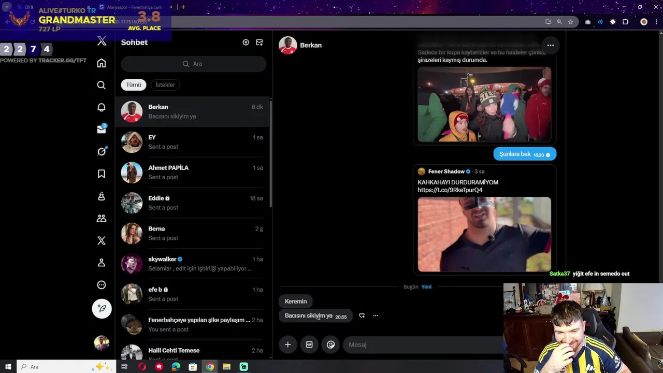Select the Şunlara bak message bubble

[x=525, y=154]
